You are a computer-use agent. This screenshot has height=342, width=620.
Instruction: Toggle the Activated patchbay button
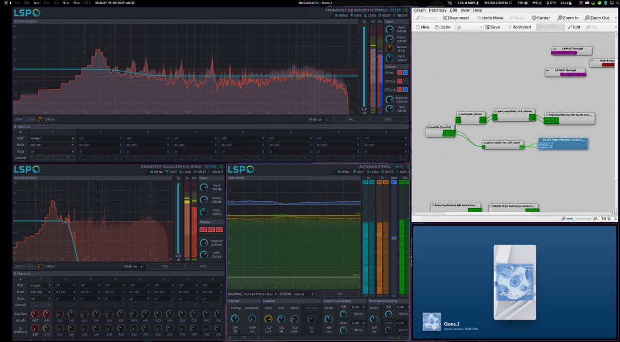(x=519, y=27)
